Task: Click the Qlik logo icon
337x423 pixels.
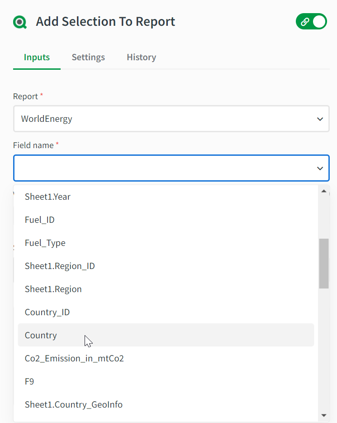Action: [20, 22]
